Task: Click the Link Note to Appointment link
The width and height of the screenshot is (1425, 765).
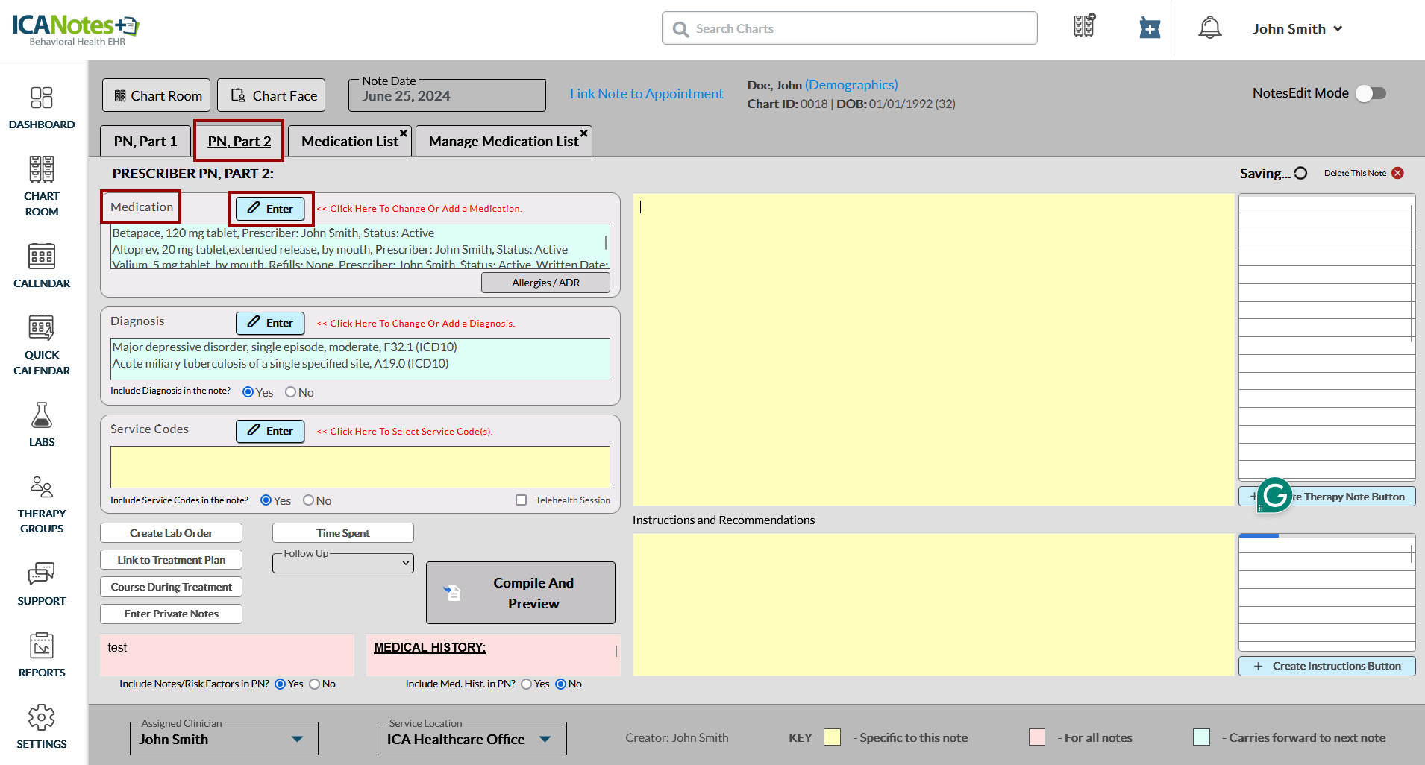Action: click(646, 94)
